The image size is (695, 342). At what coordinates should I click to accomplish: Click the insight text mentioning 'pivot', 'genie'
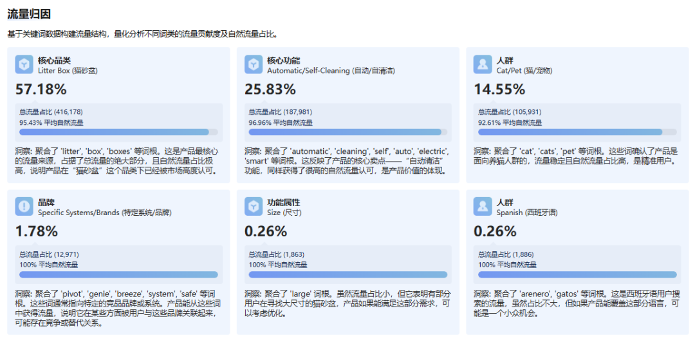pos(118,308)
